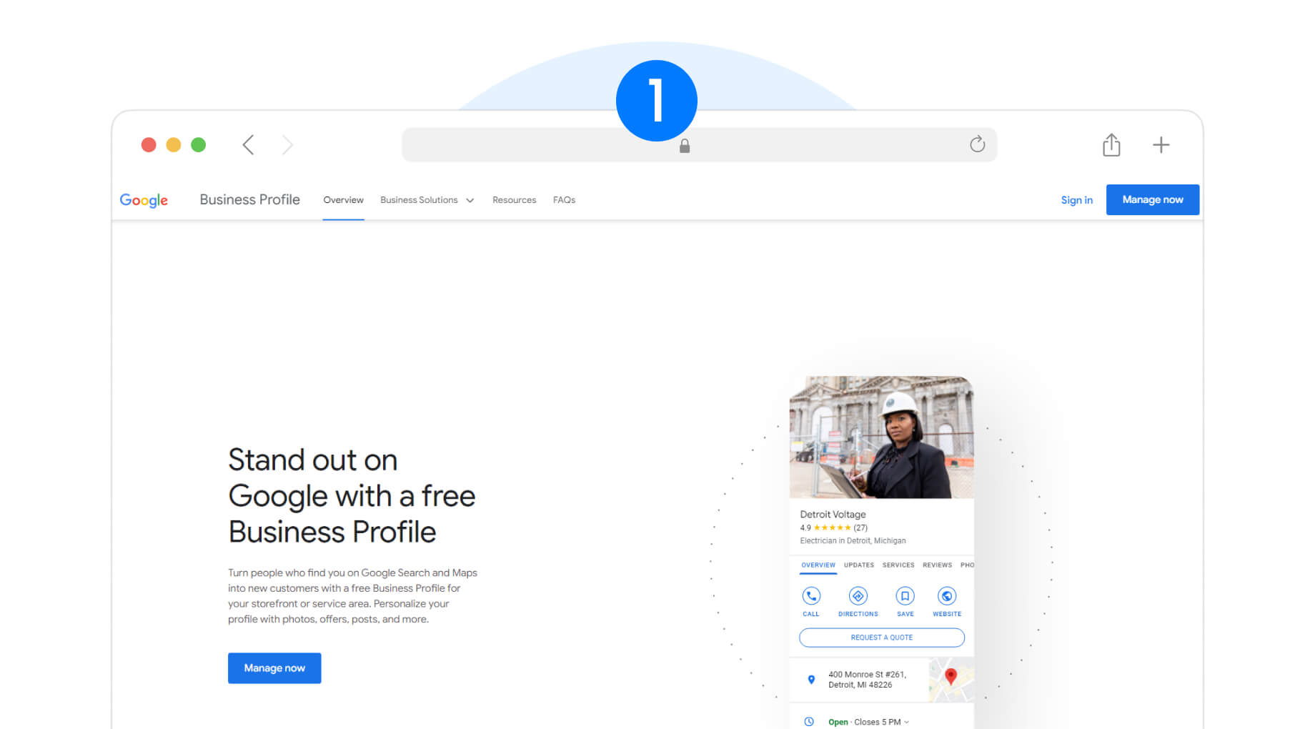The height and width of the screenshot is (729, 1315).
Task: Click Manage now button in header
Action: point(1153,199)
